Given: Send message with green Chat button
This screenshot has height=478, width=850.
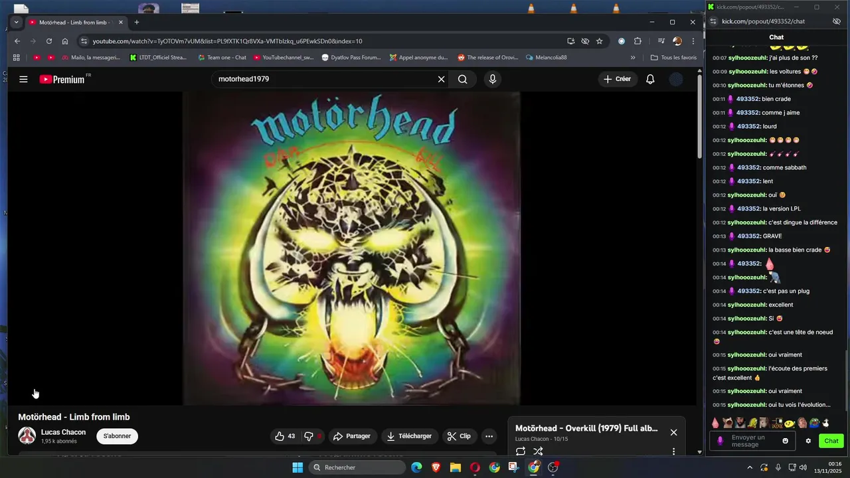Looking at the screenshot, I should coord(831,441).
